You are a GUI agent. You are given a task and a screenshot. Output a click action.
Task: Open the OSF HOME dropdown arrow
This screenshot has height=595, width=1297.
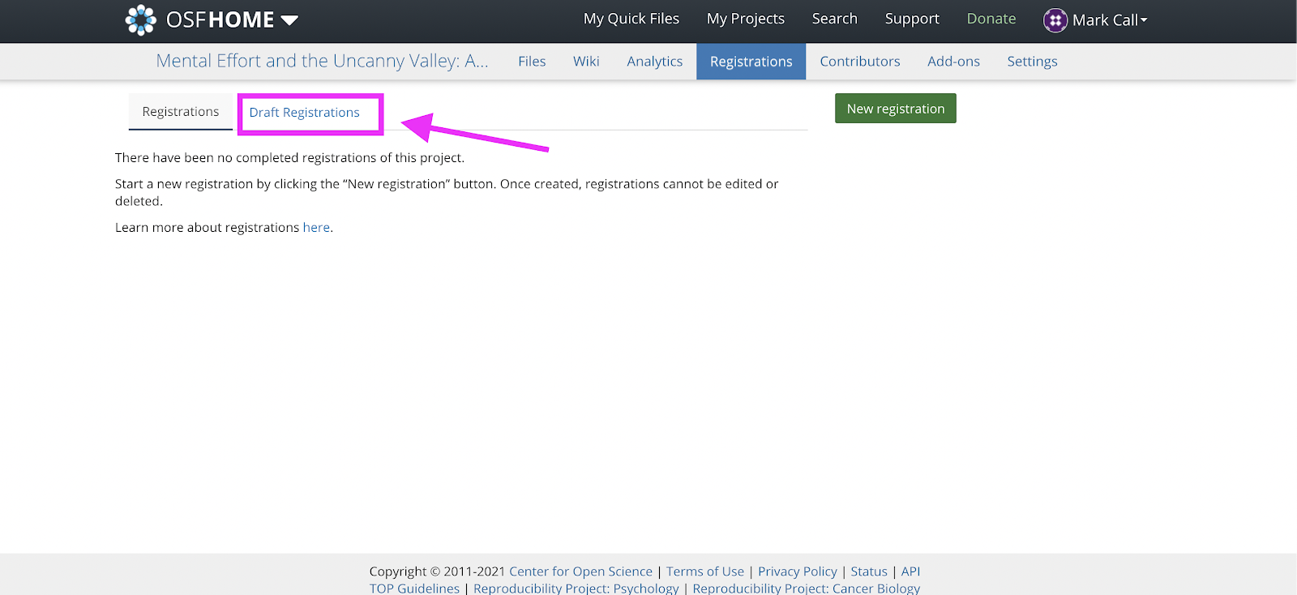pos(289,20)
